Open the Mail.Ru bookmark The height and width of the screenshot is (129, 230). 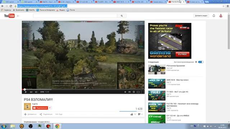pos(30,10)
